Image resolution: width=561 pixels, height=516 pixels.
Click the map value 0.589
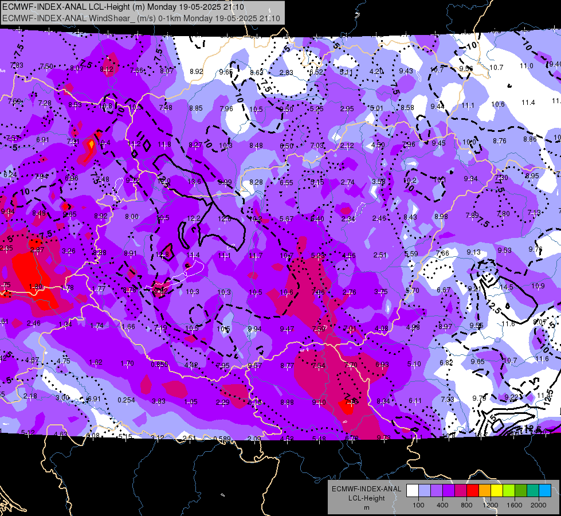[x=222, y=439]
